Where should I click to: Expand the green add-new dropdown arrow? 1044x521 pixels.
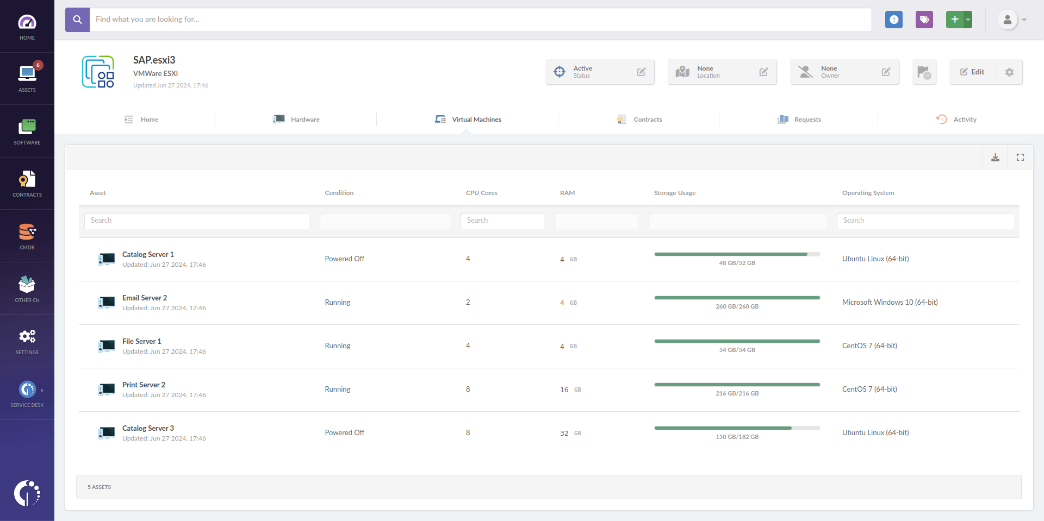[x=967, y=19]
